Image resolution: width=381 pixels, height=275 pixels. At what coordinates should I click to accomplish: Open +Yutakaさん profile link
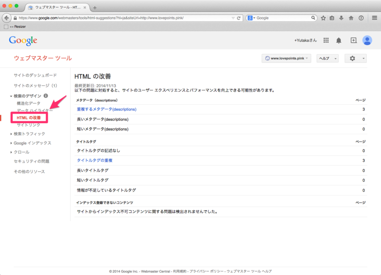click(x=305, y=40)
